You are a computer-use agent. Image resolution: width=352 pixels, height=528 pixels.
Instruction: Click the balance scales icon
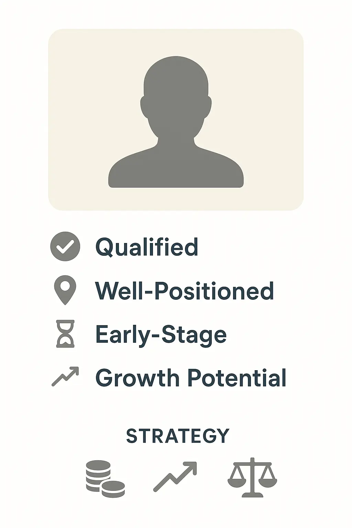(252, 477)
